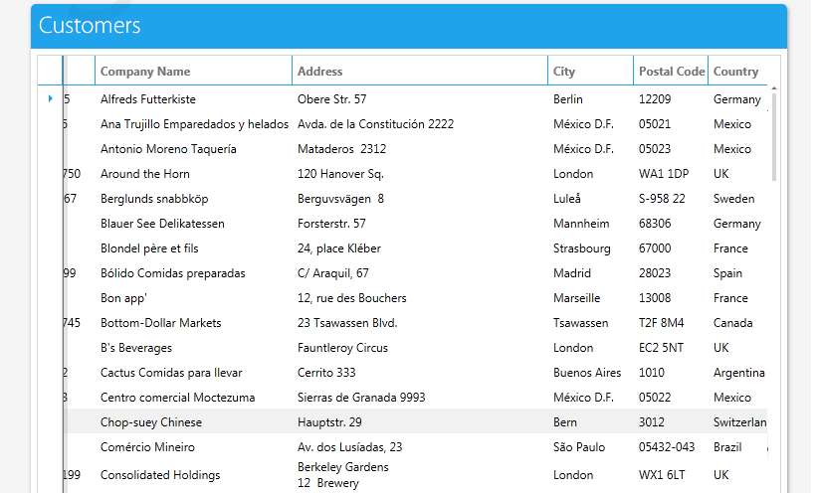
Task: Select the Around the Horn company cell
Action: click(x=145, y=174)
